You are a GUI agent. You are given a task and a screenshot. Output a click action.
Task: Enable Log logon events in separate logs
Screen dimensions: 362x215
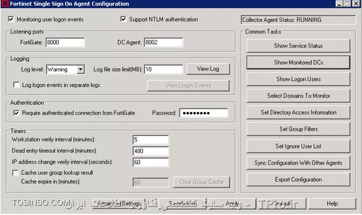pos(16,85)
